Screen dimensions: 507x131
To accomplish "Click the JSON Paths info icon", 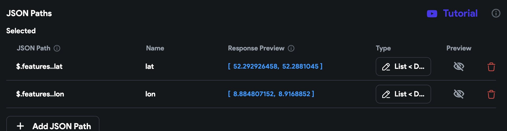I will coord(496,13).
